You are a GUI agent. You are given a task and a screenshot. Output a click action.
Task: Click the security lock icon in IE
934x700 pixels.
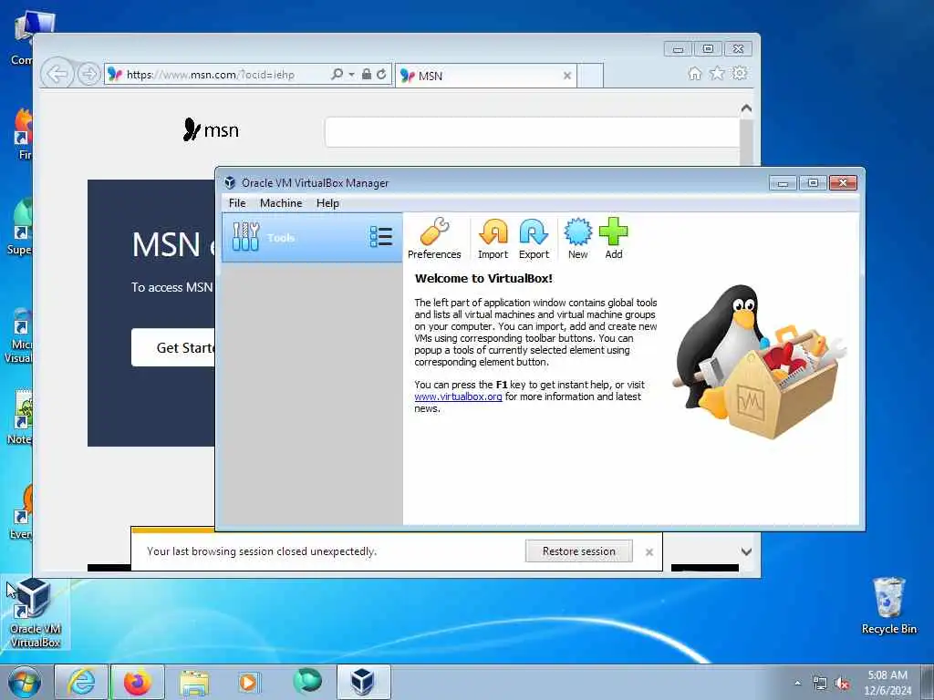click(x=367, y=74)
